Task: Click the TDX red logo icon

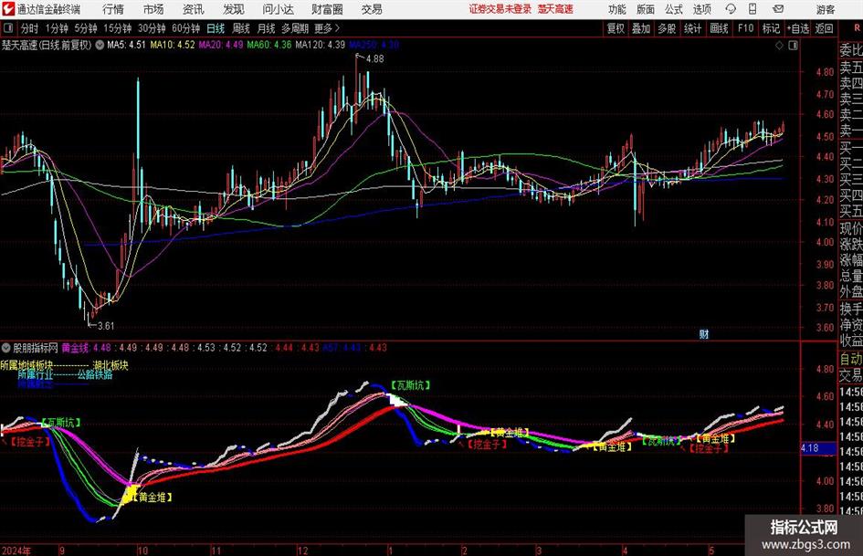Action: (x=8, y=9)
